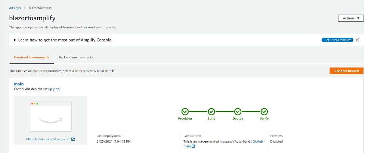Open the main amplifyapp.com URL
Viewport: 365px width, 153px height.
point(48,139)
